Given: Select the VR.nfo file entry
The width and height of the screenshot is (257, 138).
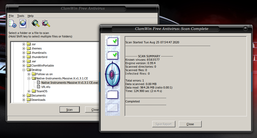Looking at the screenshot, I should pyautogui.click(x=46, y=87).
